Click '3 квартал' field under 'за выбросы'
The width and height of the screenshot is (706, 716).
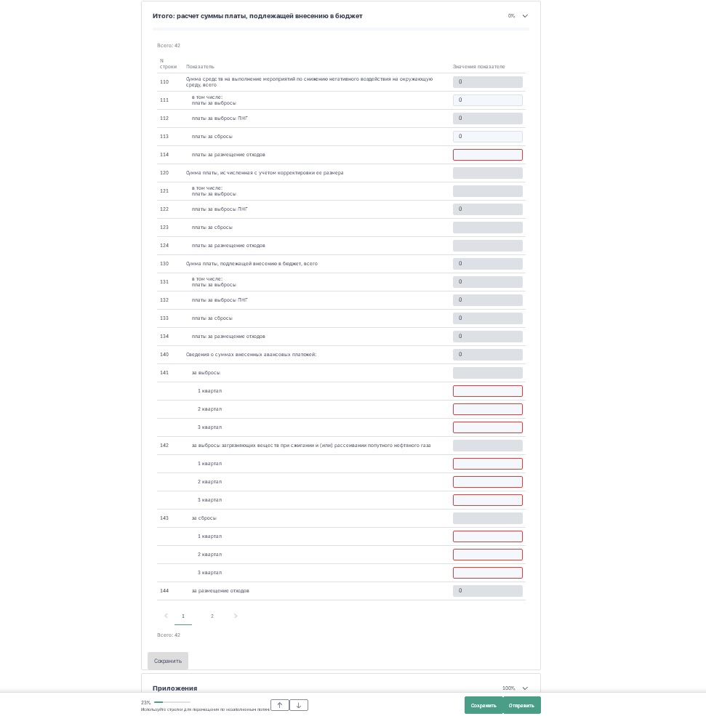(x=487, y=427)
